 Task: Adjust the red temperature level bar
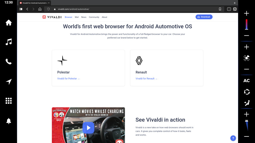pyautogui.click(x=246, y=24)
